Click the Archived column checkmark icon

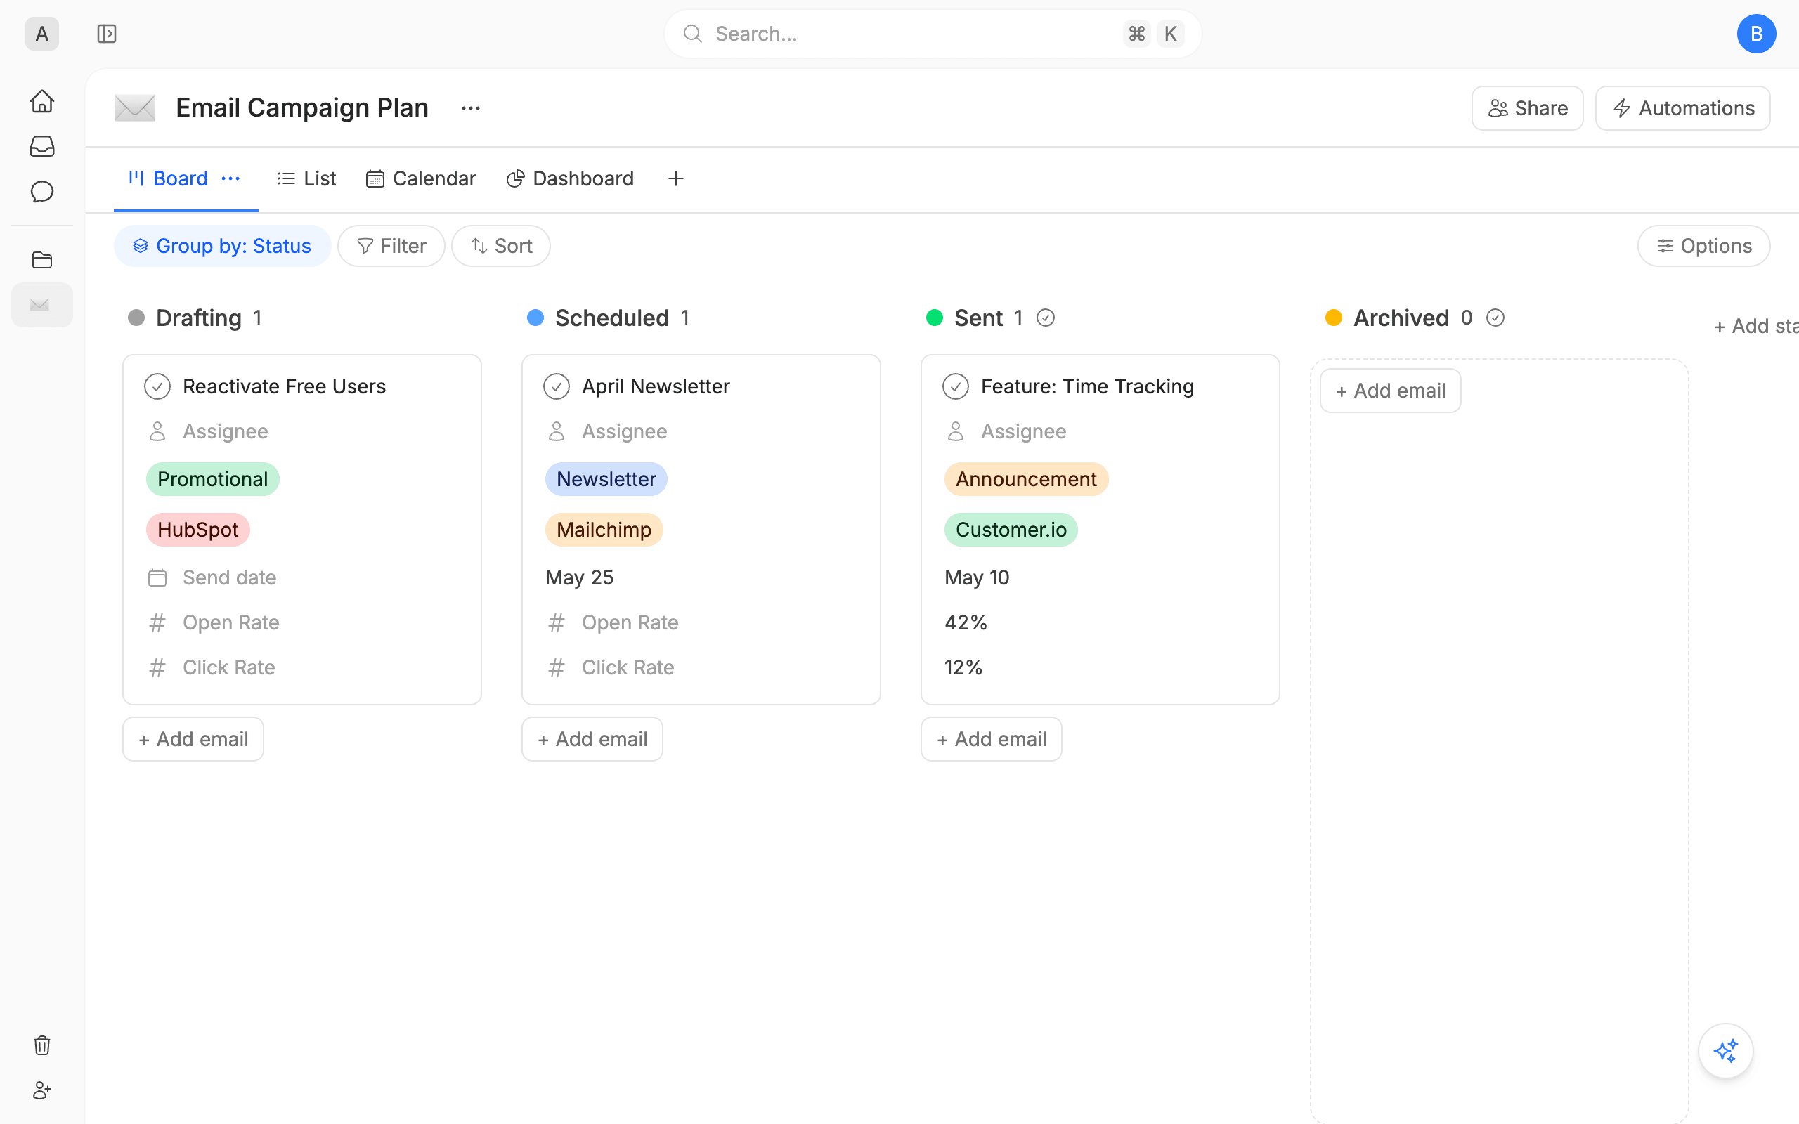click(x=1495, y=318)
